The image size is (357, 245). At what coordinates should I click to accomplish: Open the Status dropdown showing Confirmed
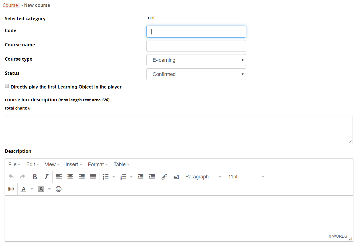(196, 74)
